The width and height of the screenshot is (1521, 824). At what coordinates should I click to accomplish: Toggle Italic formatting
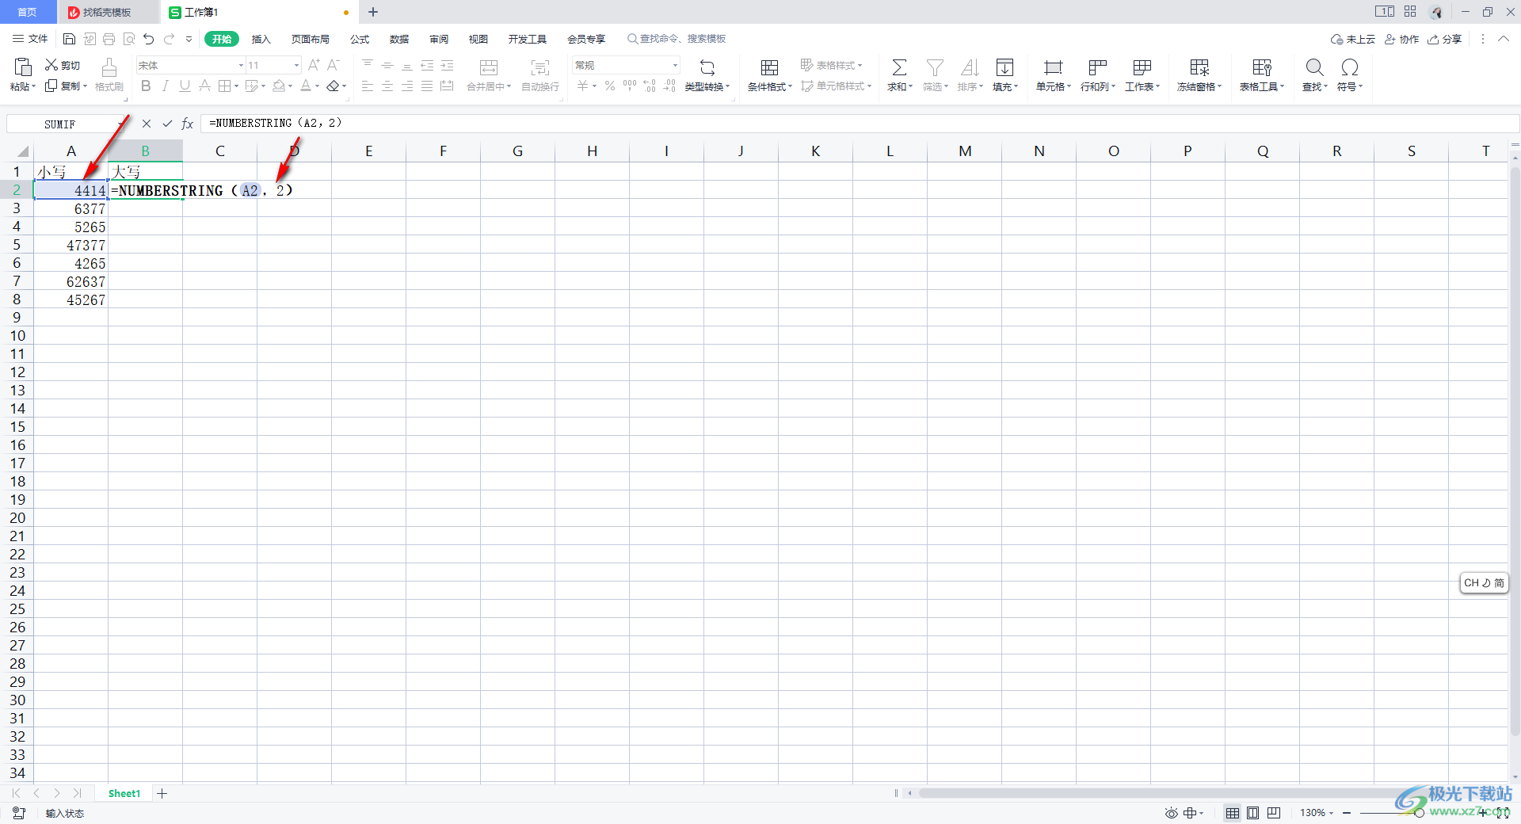pyautogui.click(x=166, y=86)
